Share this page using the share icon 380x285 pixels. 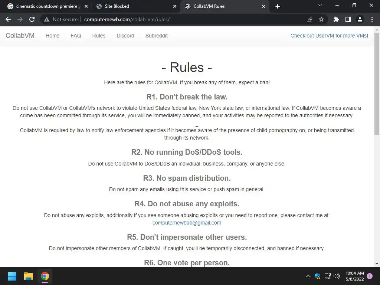[309, 19]
